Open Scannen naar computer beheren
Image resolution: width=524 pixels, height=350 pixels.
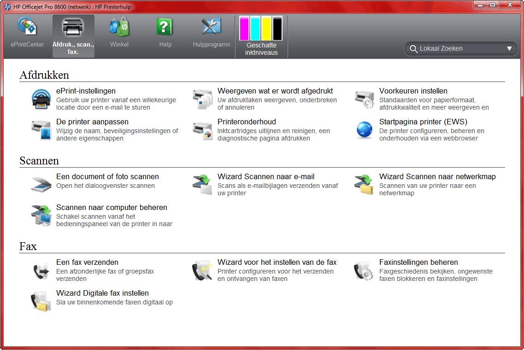[x=112, y=207]
